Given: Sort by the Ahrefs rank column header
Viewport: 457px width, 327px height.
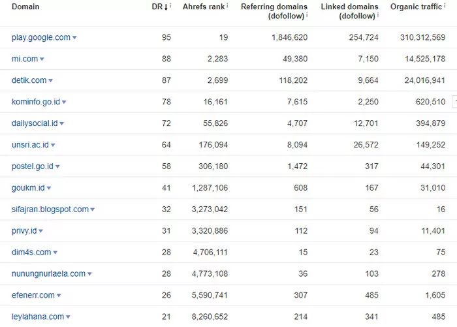Looking at the screenshot, I should coord(204,7).
